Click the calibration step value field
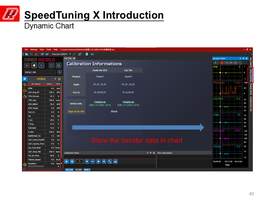 pyautogui.click(x=80, y=162)
